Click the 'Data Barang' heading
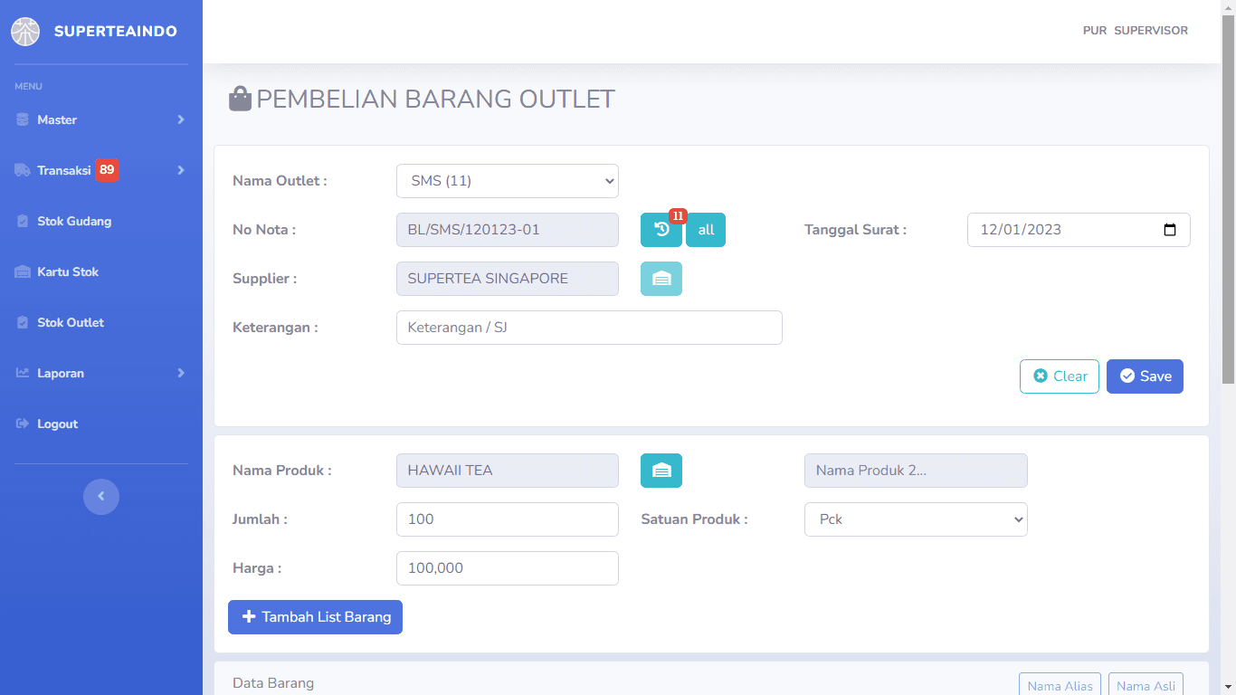The width and height of the screenshot is (1236, 695). (x=273, y=683)
